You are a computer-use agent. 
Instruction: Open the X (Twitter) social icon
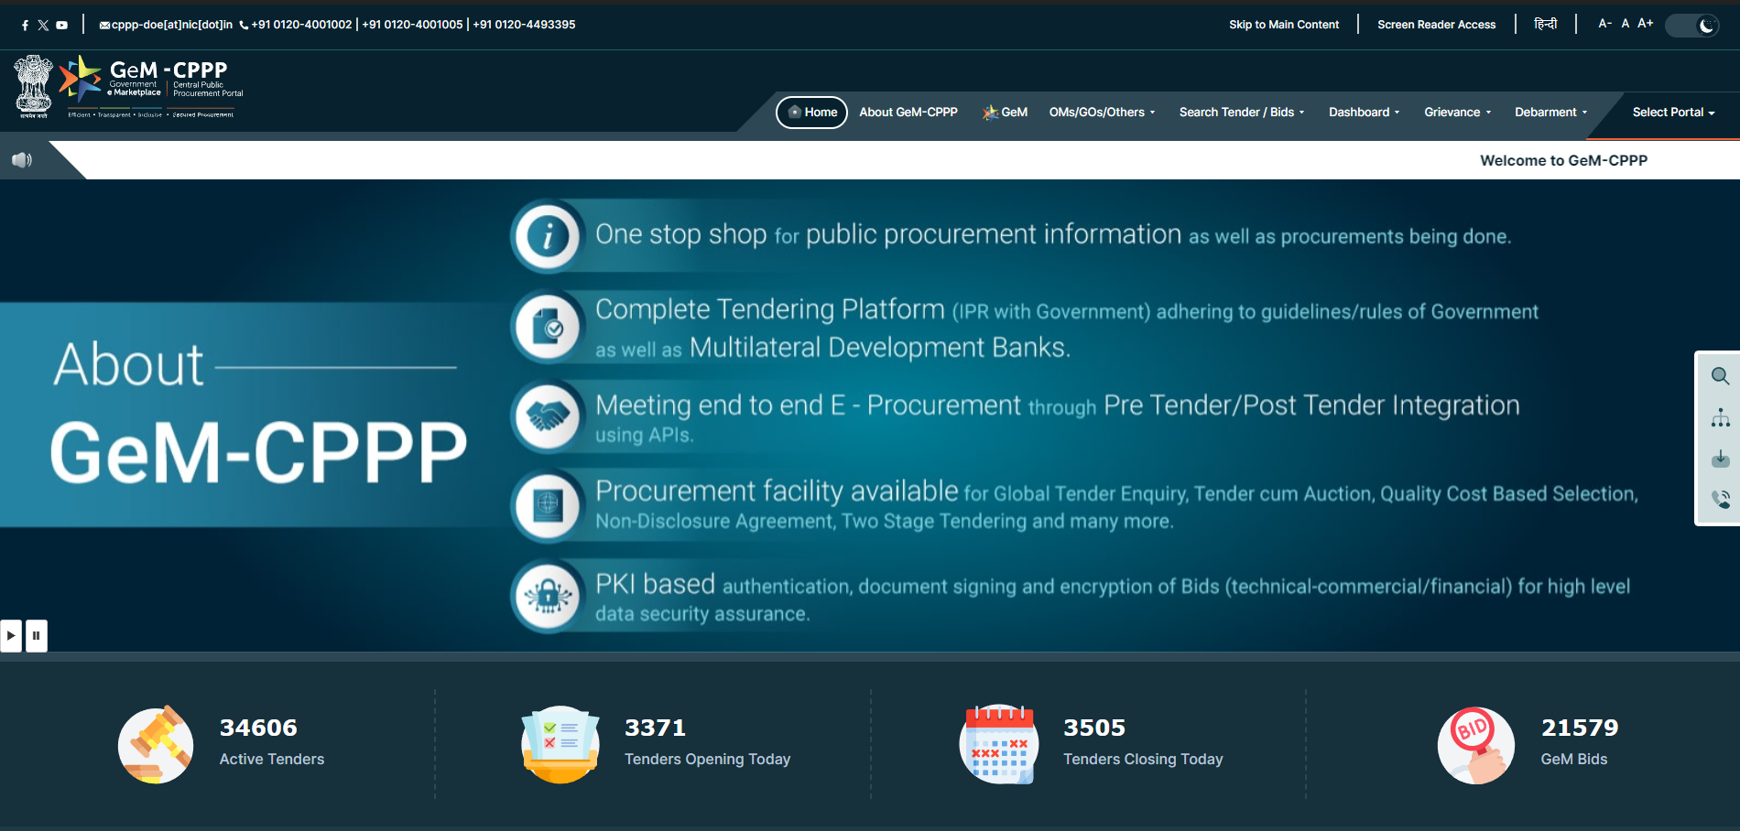tap(43, 26)
